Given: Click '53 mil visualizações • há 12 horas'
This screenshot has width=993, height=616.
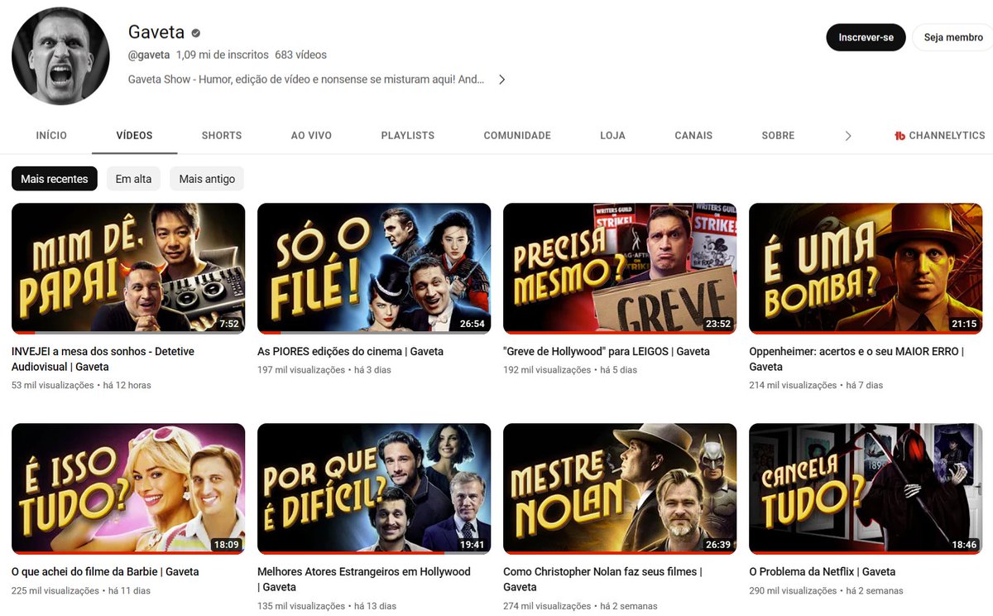Looking at the screenshot, I should coord(81,386).
